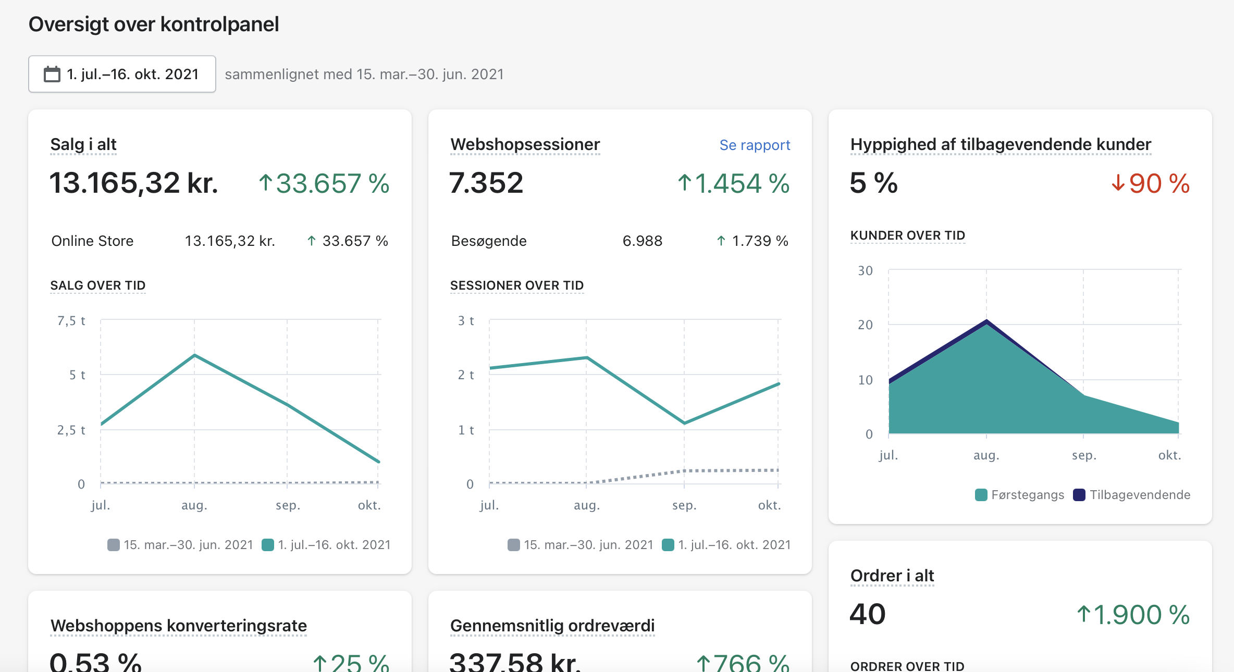This screenshot has width=1234, height=672.
Task: Click the calendar icon in date picker
Action: pos(52,74)
